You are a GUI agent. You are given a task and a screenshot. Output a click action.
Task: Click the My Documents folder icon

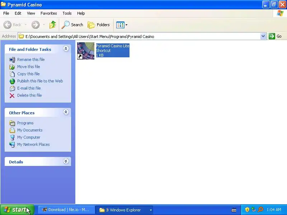[12, 130]
